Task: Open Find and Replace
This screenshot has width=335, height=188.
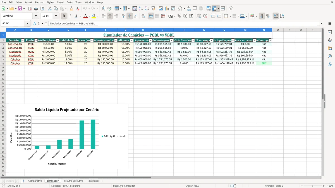Action: click(103, 9)
